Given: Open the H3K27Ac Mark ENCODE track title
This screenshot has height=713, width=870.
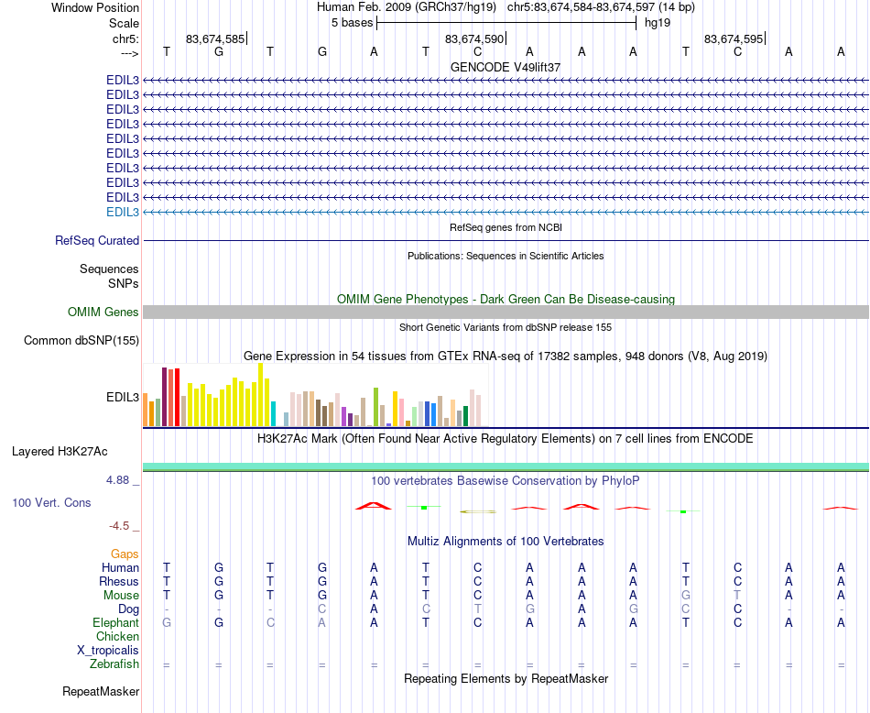Looking at the screenshot, I should [x=506, y=439].
